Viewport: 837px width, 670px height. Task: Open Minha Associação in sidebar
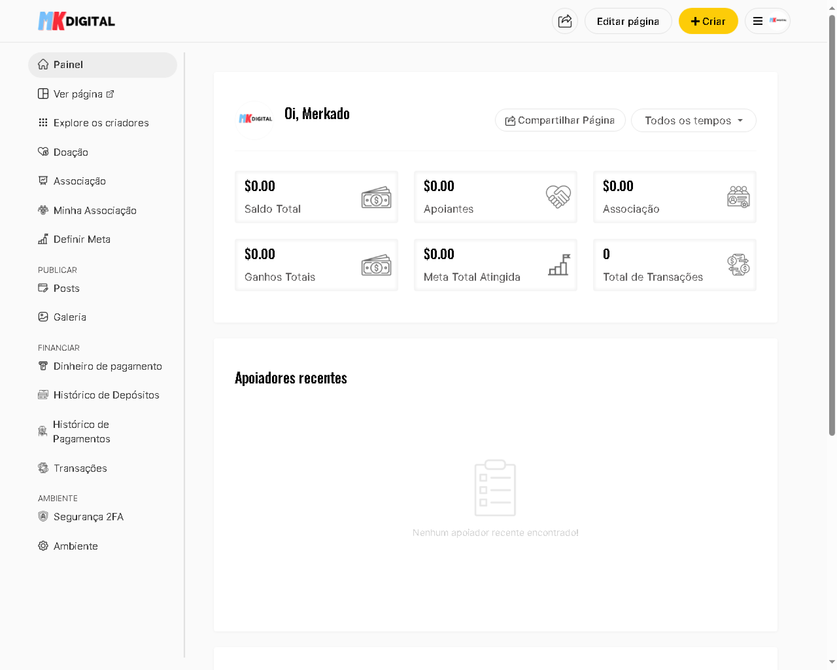pos(95,210)
